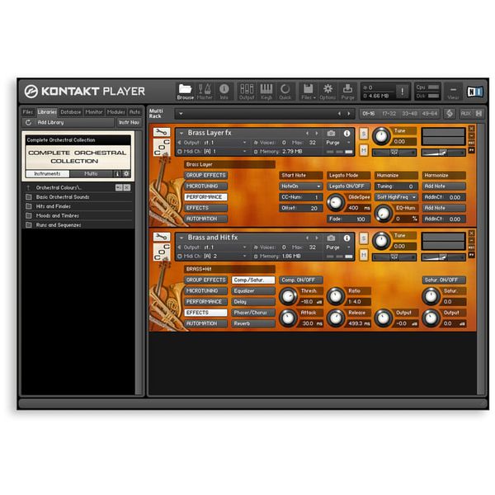This screenshot has width=495, height=495.
Task: Click the library settings gear icon
Action: pyautogui.click(x=126, y=173)
